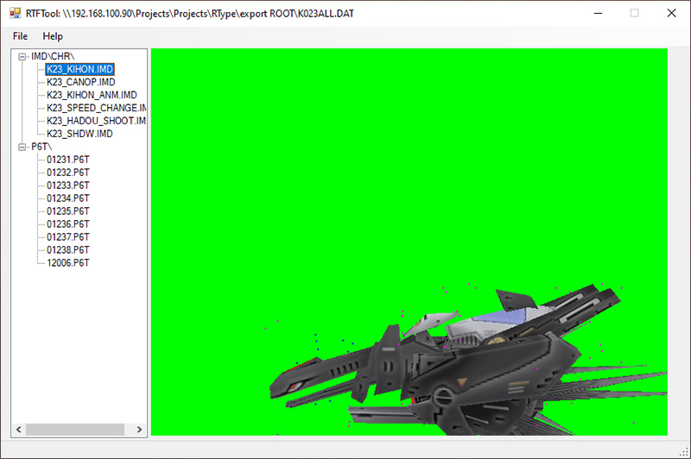
Task: Click the IMD\CHR\ folder label
Action: pos(53,56)
